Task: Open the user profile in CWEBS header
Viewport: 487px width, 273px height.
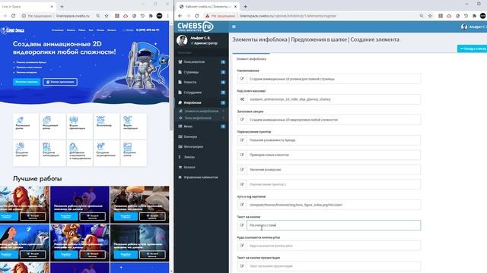Action: pos(473,27)
